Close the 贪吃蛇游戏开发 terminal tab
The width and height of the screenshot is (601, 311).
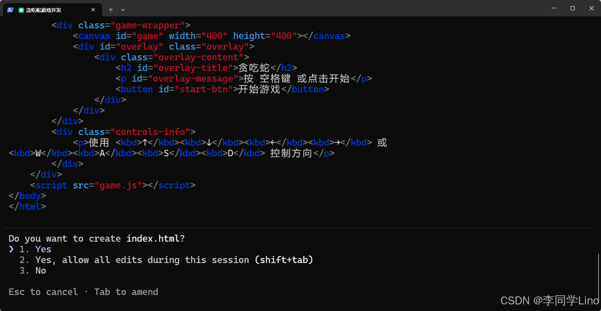click(93, 9)
